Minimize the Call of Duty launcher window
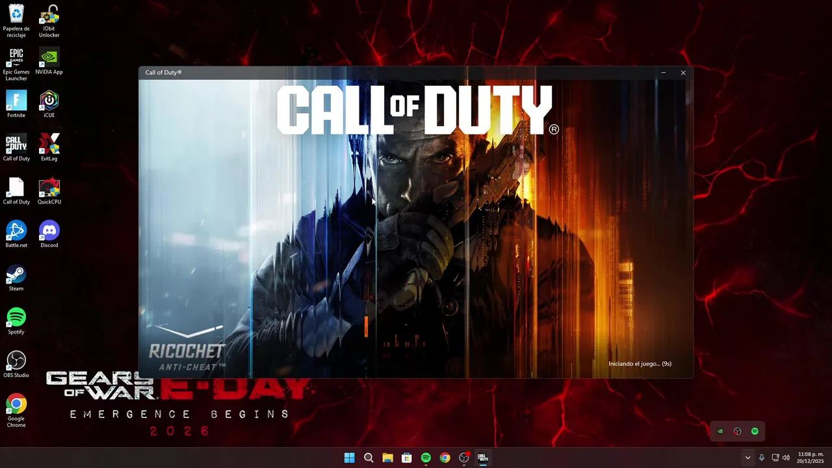The height and width of the screenshot is (468, 832). tap(663, 73)
